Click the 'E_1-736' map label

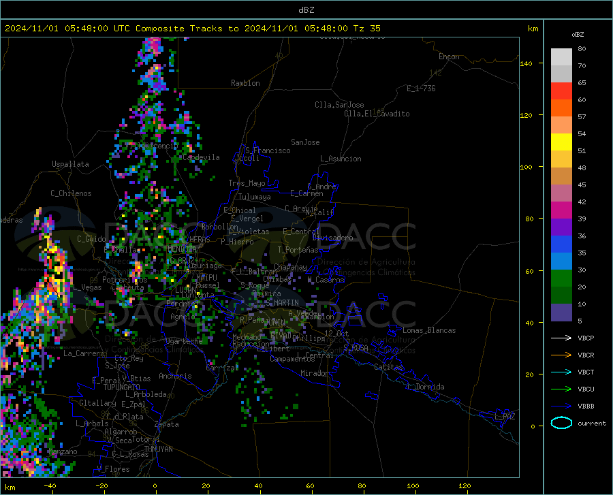pos(421,89)
